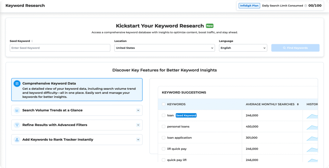The image size is (329, 168).
Task: Click the Daily Search Limit help icon
Action: [x=306, y=6]
